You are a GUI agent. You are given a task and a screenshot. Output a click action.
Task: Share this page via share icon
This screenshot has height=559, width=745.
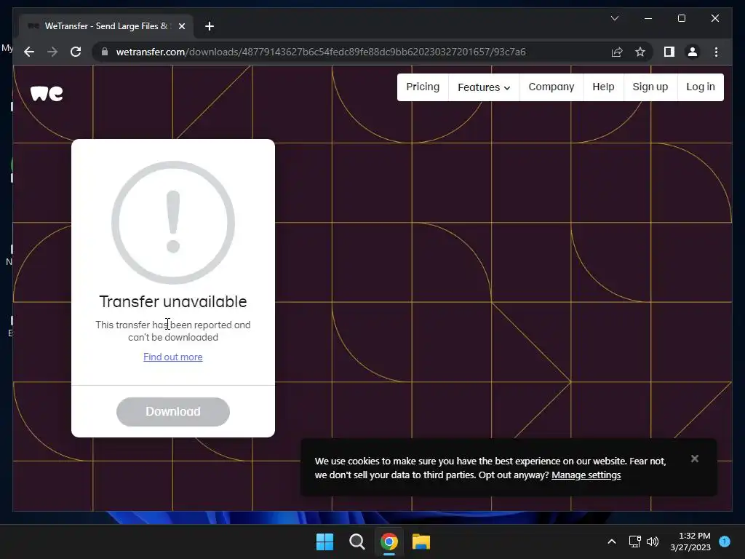click(x=617, y=52)
